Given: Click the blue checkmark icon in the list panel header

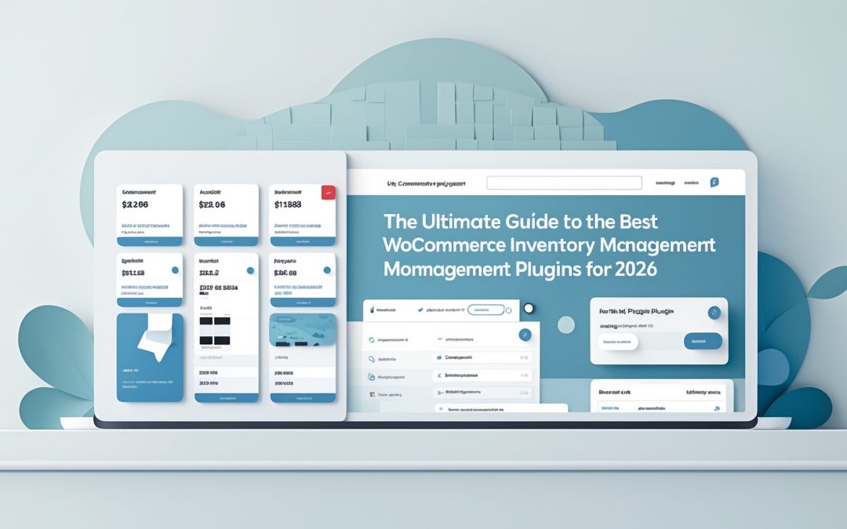Looking at the screenshot, I should 420,310.
